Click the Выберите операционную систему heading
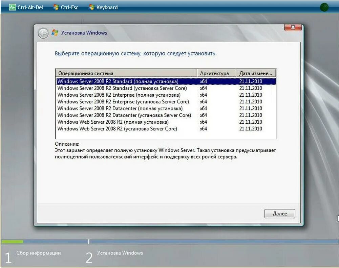339x268 pixels. tap(135, 53)
